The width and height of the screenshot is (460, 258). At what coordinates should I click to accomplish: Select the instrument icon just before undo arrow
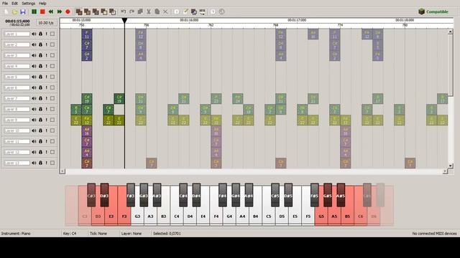[112, 11]
